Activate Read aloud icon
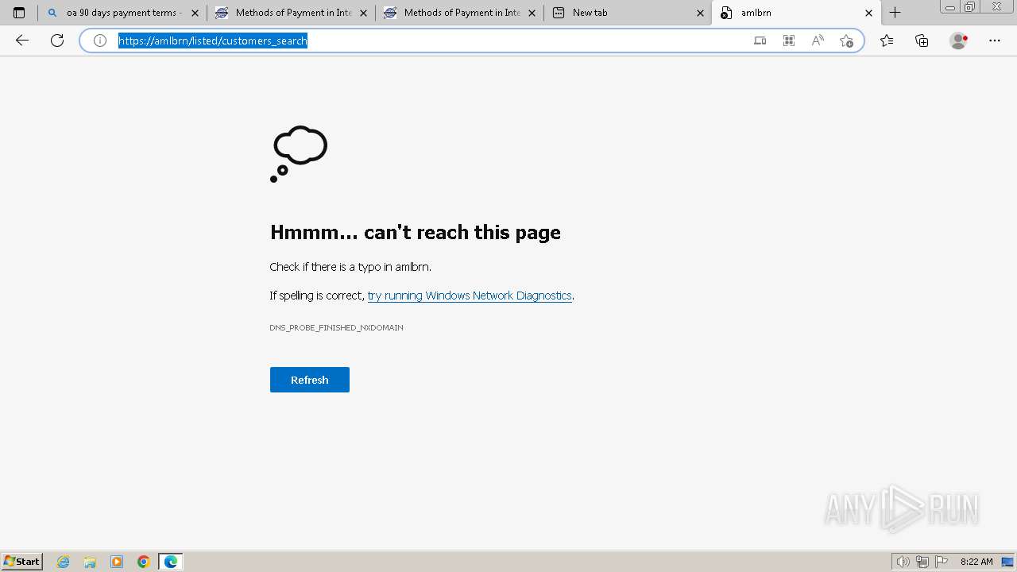 click(818, 41)
